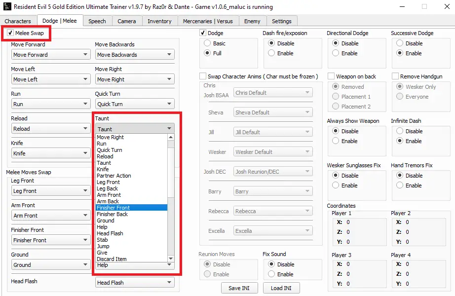Select Full dodge radio button
Screen dimensions: 455x296
[207, 53]
